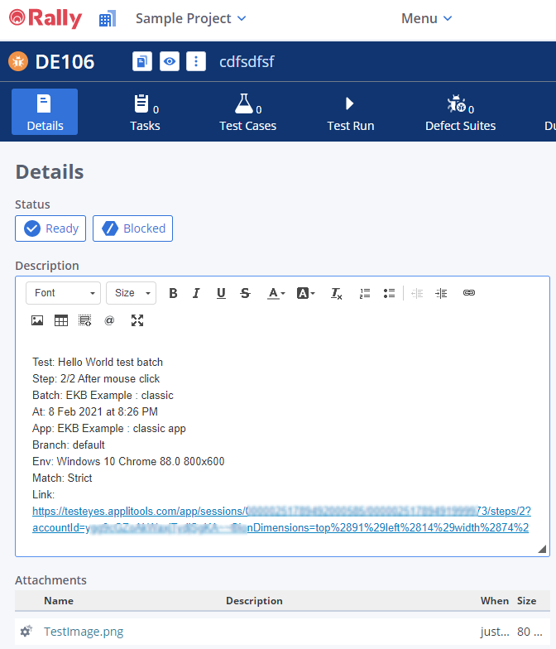This screenshot has width=556, height=649.
Task: Open the font Size dropdown
Action: (131, 293)
